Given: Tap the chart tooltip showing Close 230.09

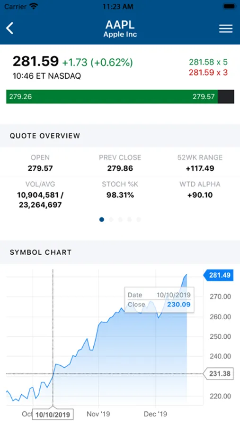Looking at the screenshot, I should point(159,299).
